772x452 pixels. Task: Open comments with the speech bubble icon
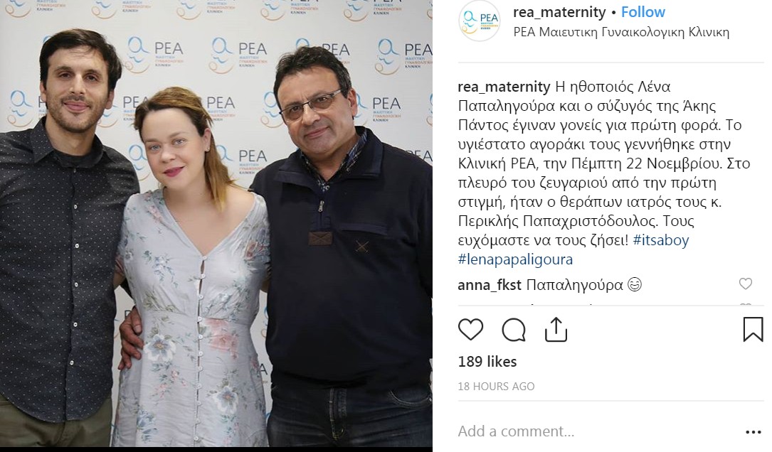coord(514,330)
